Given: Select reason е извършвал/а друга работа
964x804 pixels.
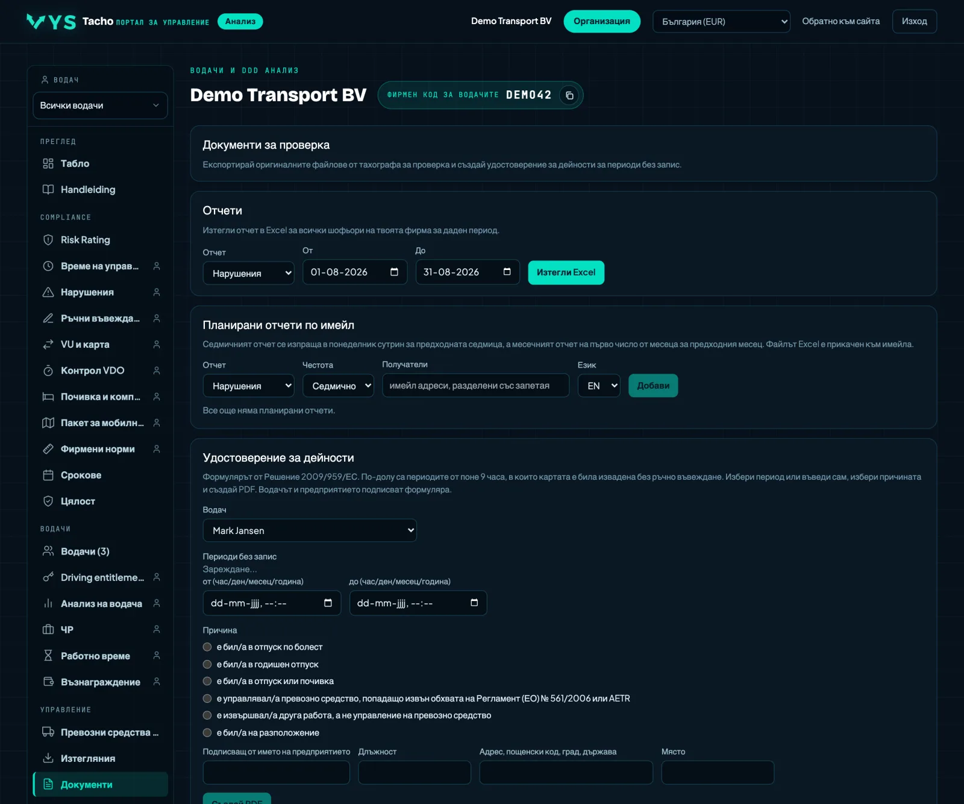Looking at the screenshot, I should coord(207,715).
